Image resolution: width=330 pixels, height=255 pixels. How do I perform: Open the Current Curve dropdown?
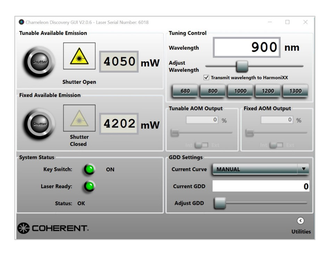click(303, 169)
